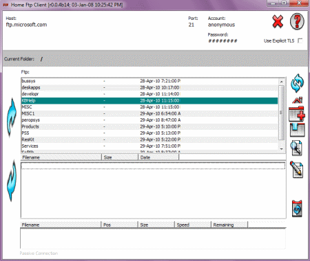Click the edit file pencil icon
This screenshot has width=310, height=261.
[x=296, y=170]
